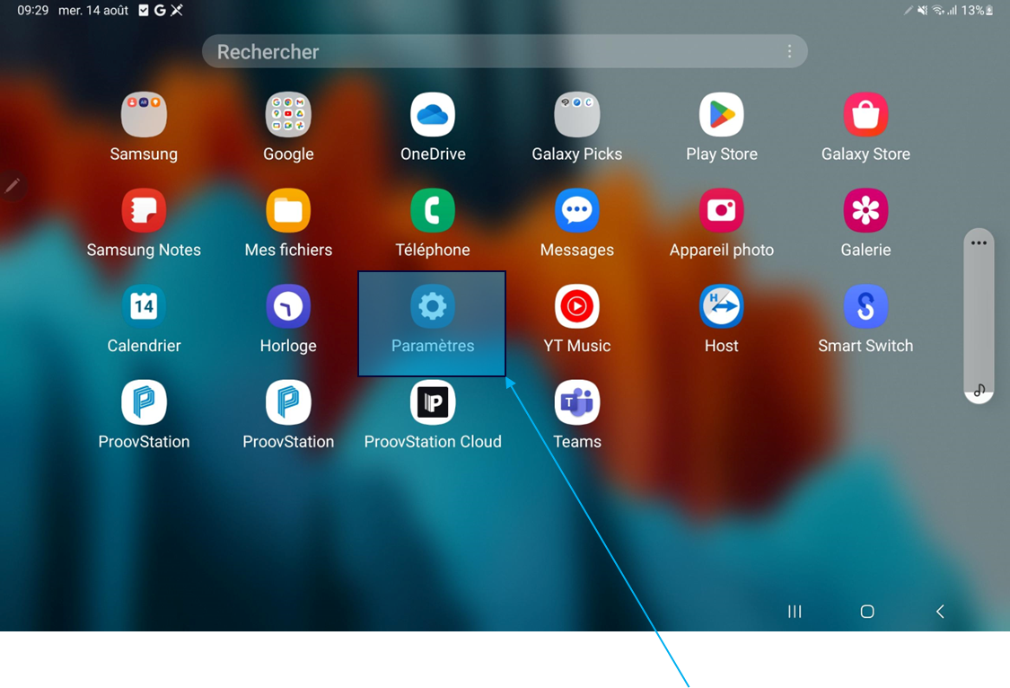Launch the ProovStation Cloud app
Viewport: 1010px width, 688px height.
tap(432, 404)
